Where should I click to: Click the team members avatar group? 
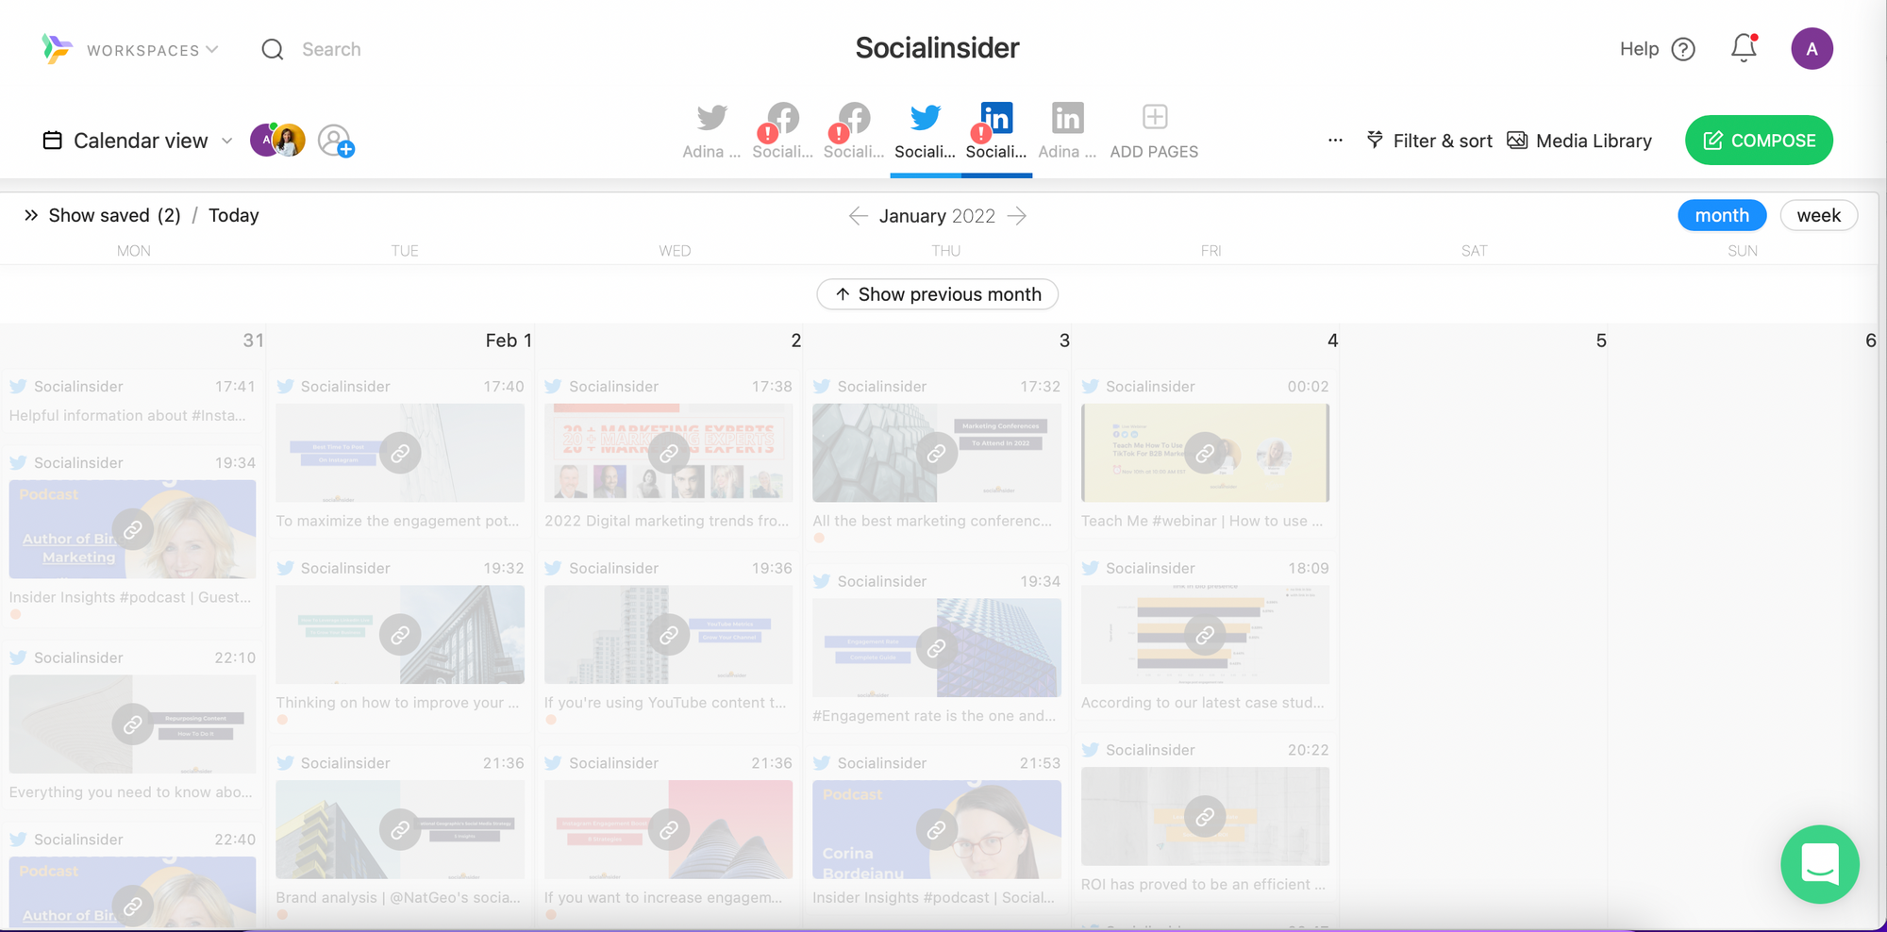coord(277,140)
